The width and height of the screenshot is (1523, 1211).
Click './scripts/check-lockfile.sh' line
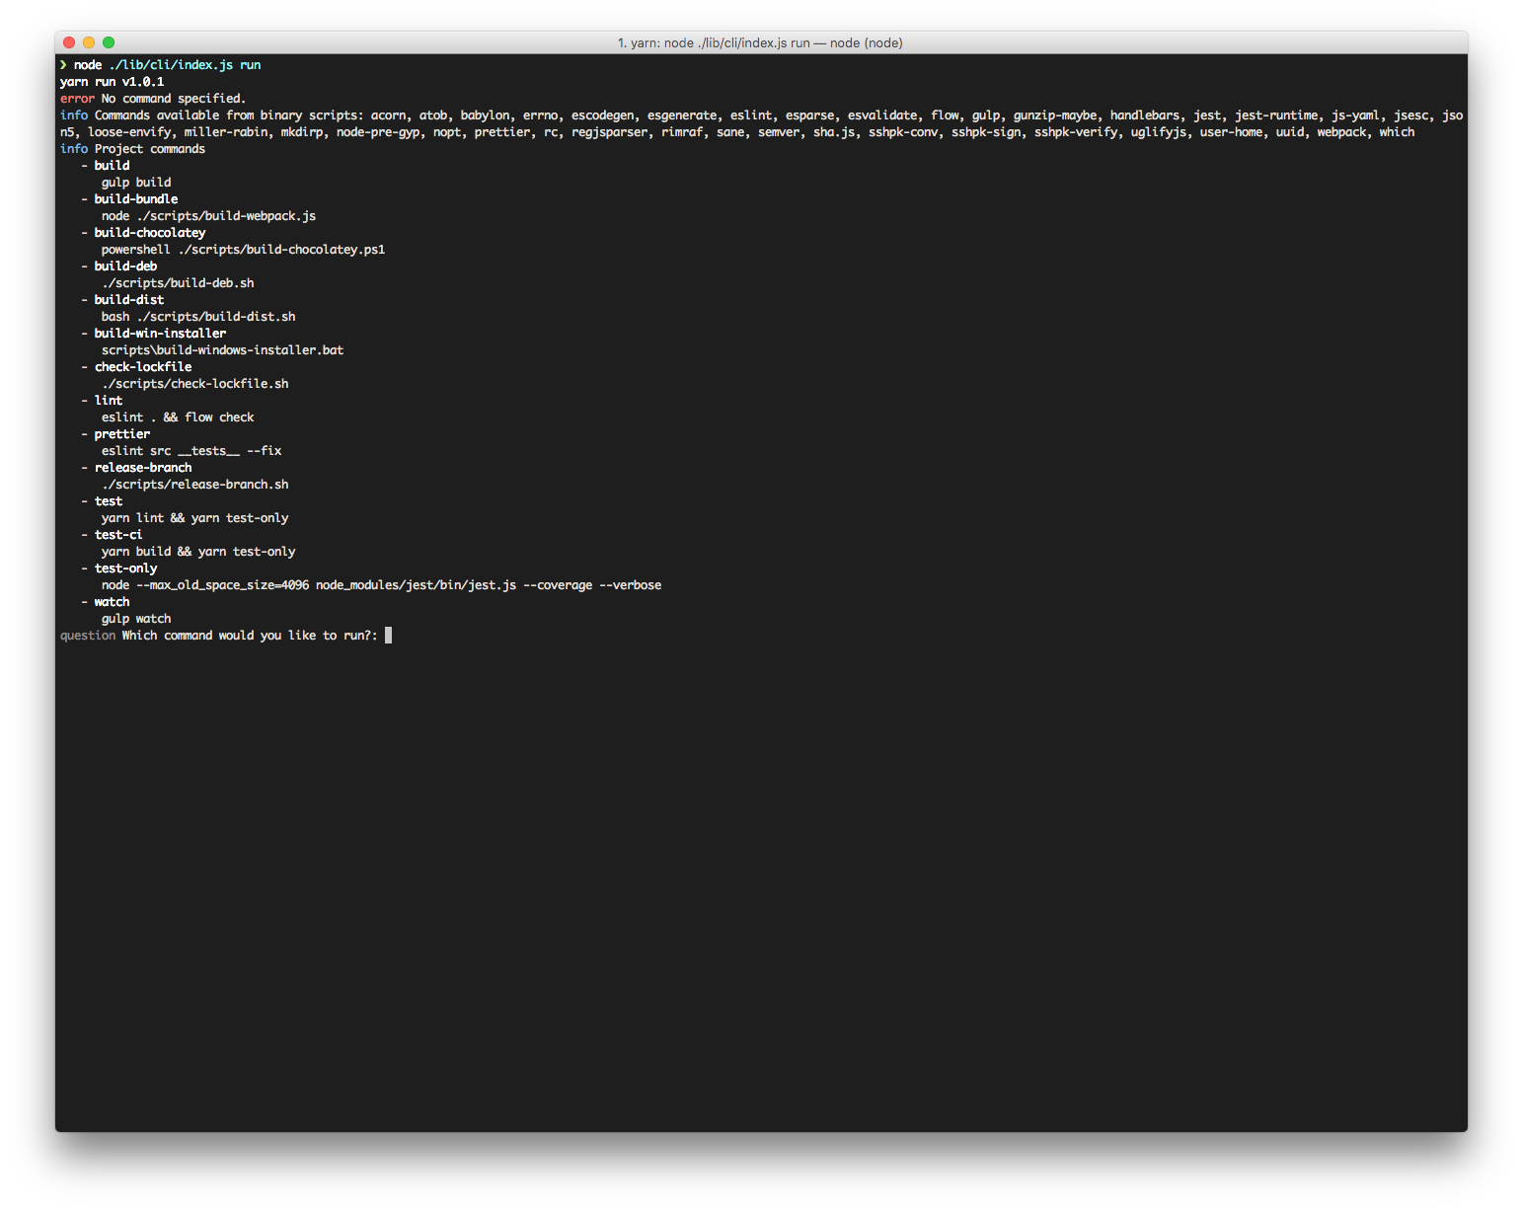(194, 384)
